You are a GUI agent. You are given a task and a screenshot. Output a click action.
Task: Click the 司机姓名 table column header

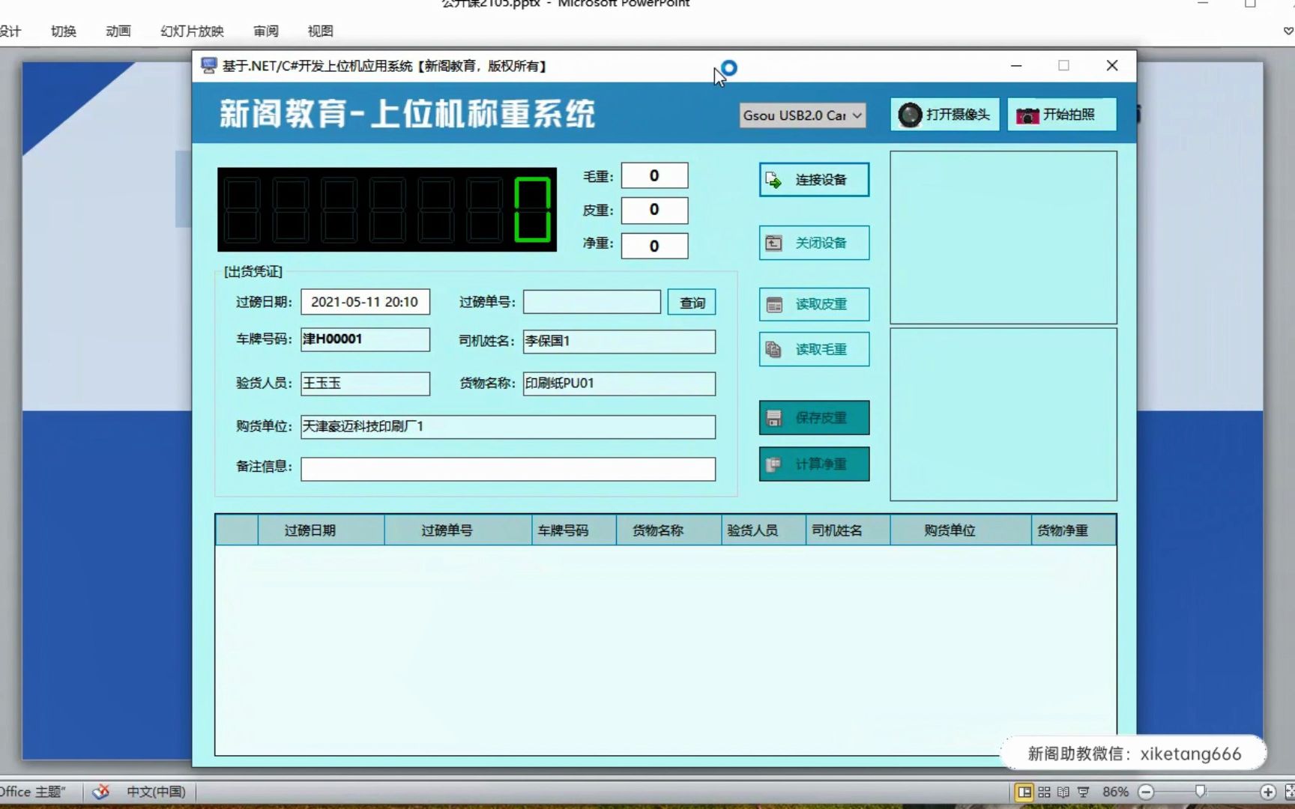point(848,530)
